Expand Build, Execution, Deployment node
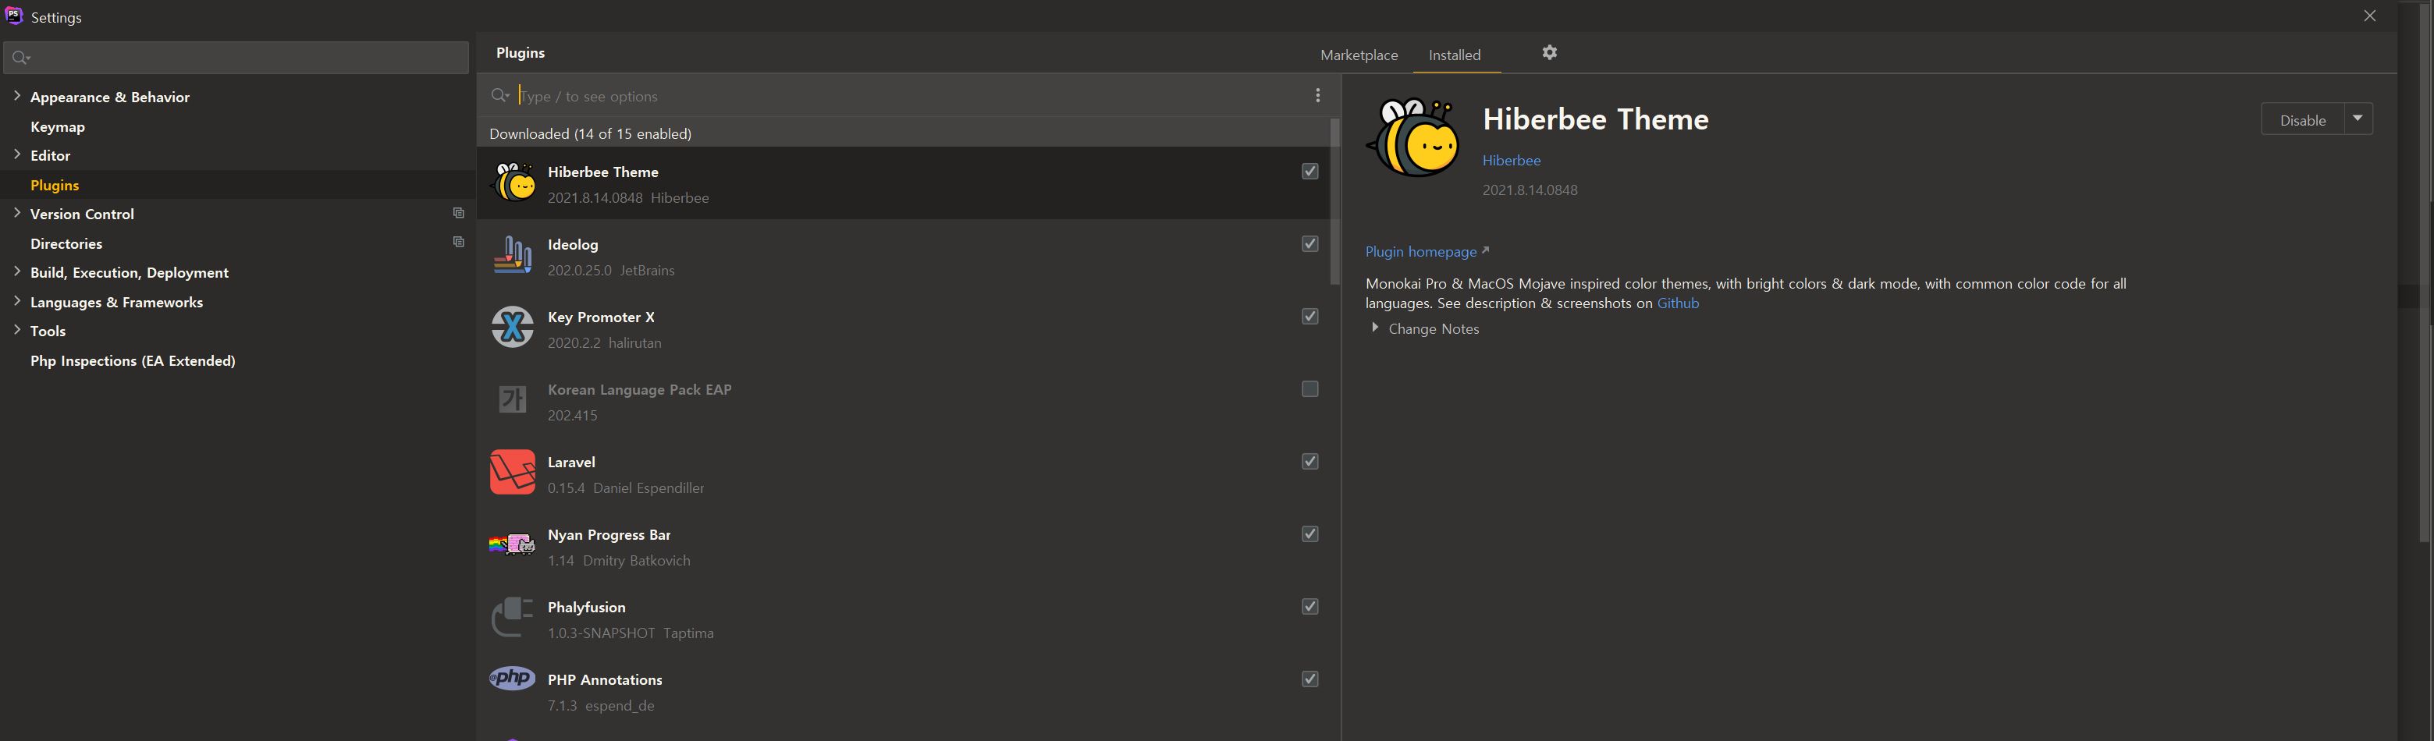Viewport: 2434px width, 741px height. (17, 271)
